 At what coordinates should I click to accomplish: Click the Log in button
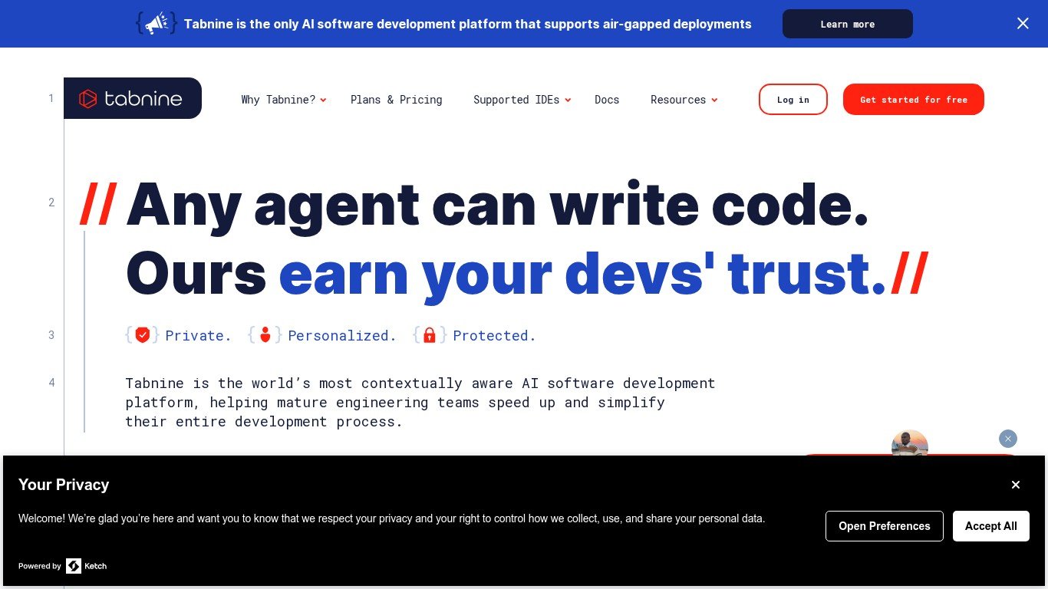coord(793,100)
